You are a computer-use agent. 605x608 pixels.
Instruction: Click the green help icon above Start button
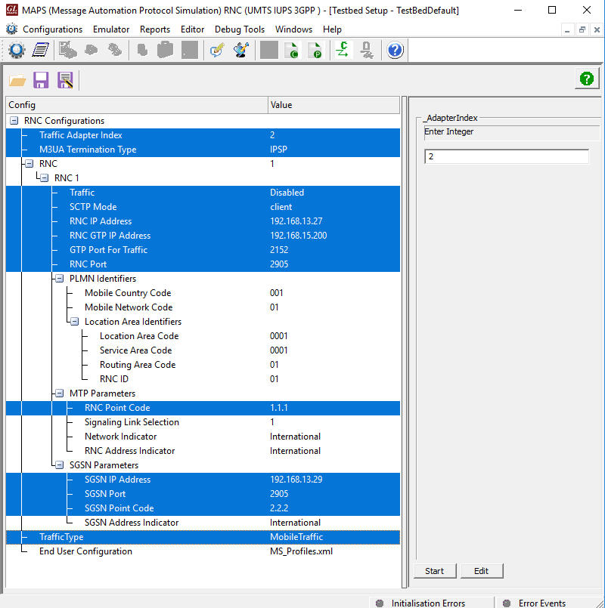587,79
